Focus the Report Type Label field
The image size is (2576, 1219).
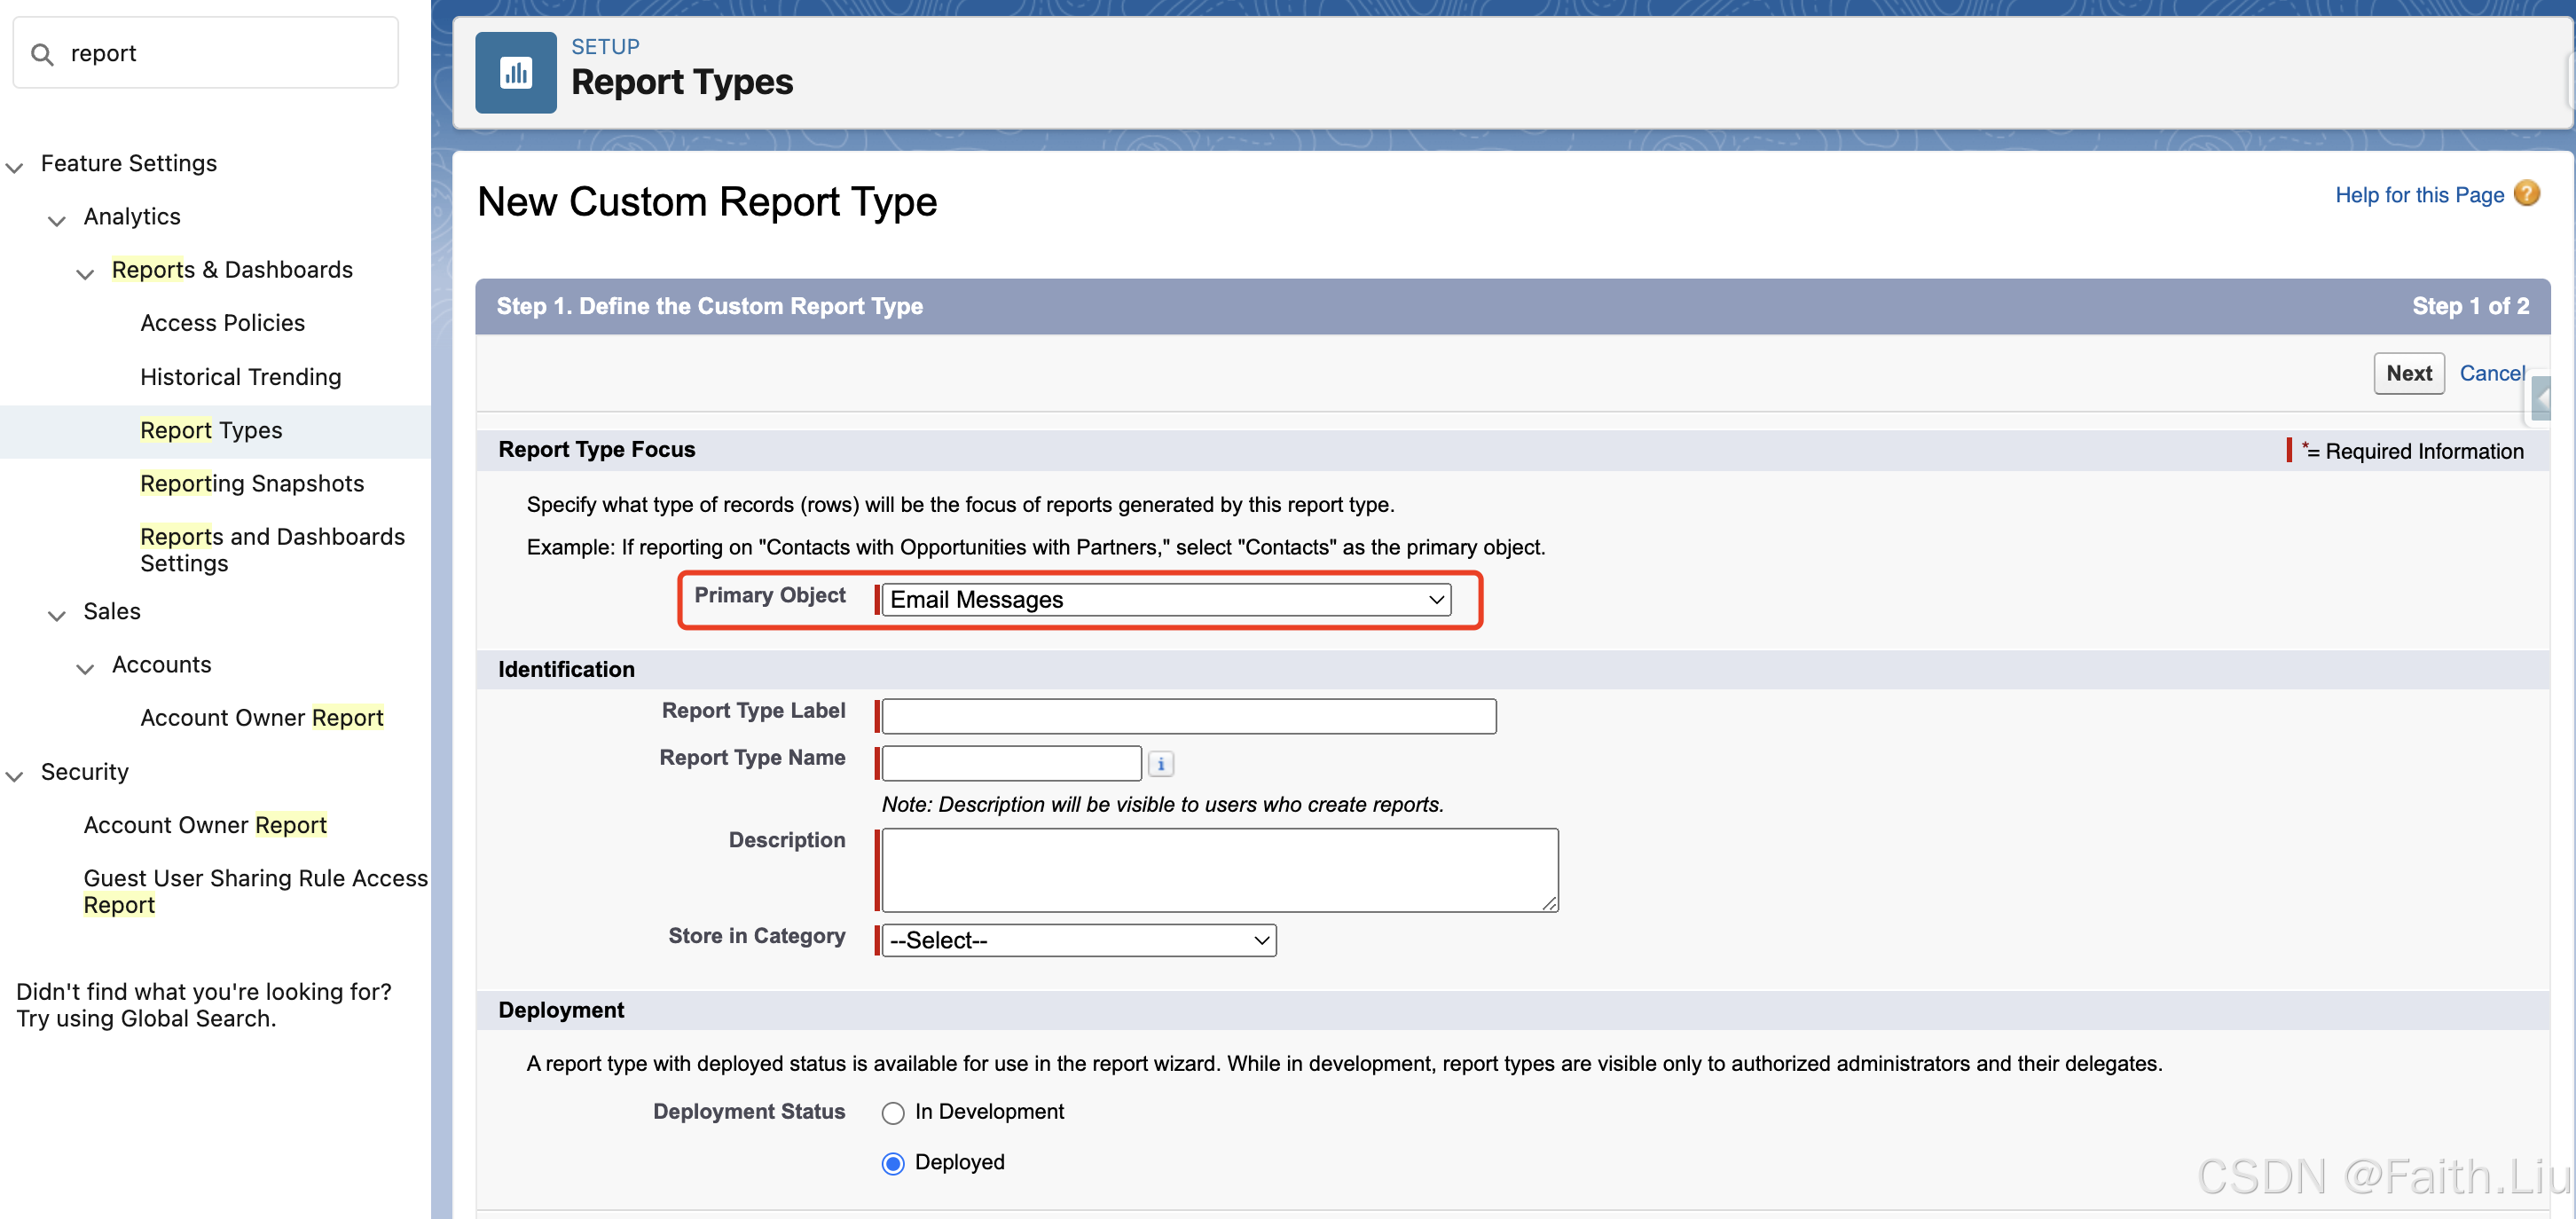point(1189,716)
